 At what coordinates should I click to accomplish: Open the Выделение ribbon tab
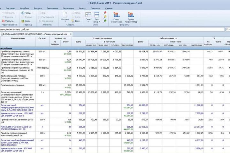(x=68, y=8)
